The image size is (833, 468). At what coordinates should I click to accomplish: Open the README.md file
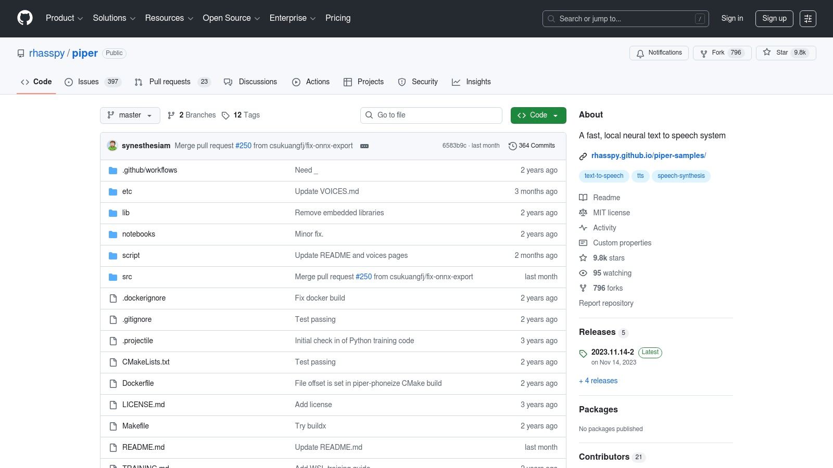(x=143, y=448)
